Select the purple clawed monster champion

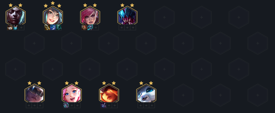click(x=127, y=15)
